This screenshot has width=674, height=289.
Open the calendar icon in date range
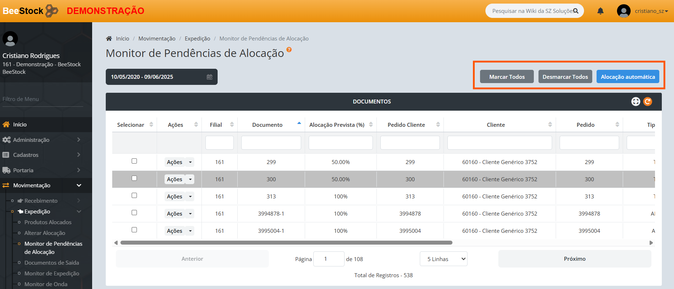210,77
